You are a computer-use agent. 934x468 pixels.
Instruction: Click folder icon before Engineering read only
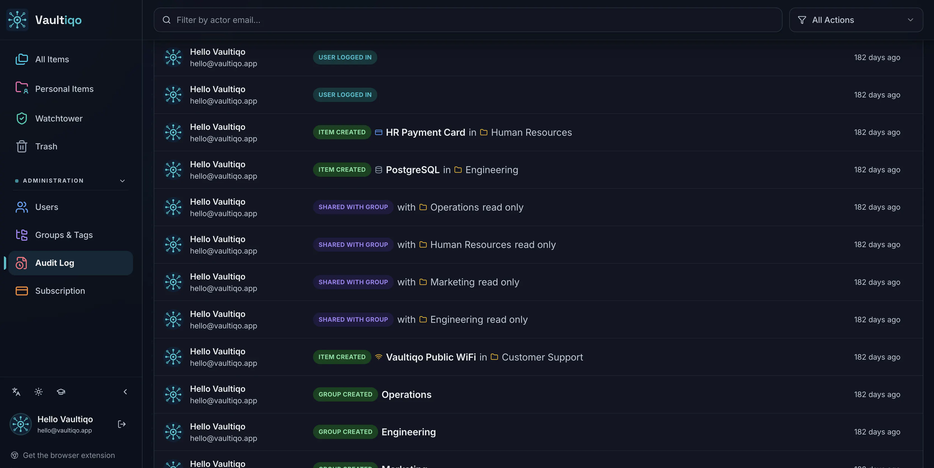(x=423, y=319)
